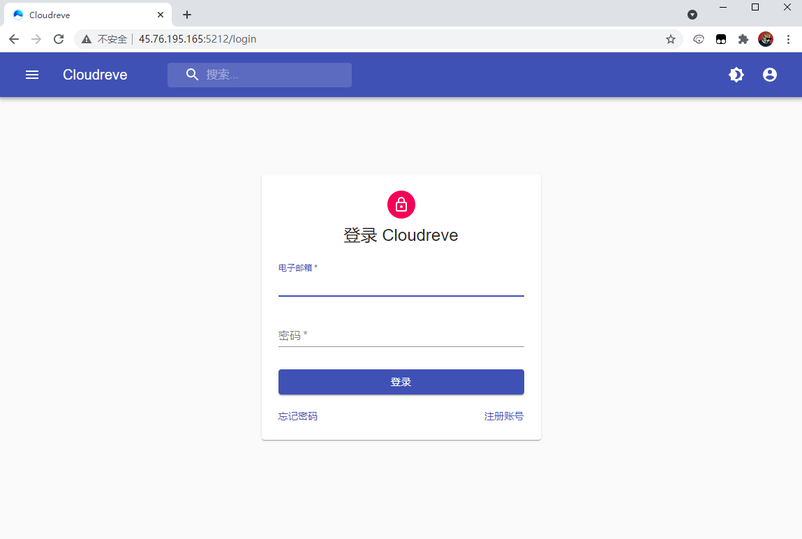
Task: Toggle dark mode with the brightness icon
Action: coord(736,75)
